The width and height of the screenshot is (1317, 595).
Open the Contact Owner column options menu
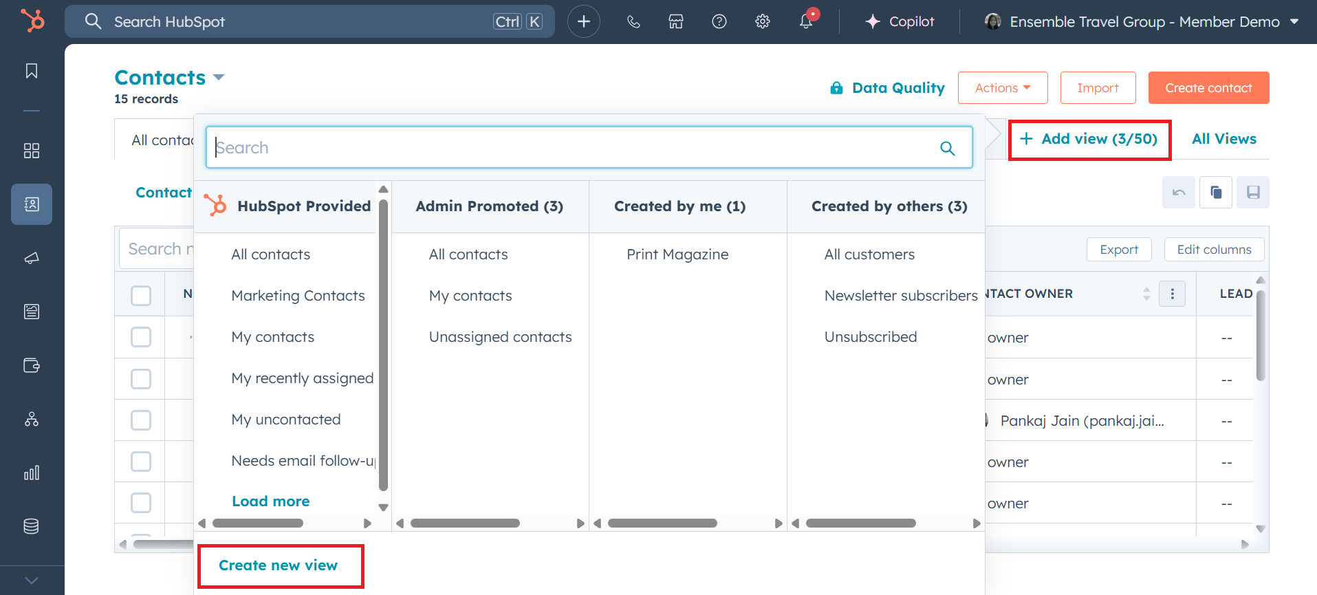point(1173,294)
